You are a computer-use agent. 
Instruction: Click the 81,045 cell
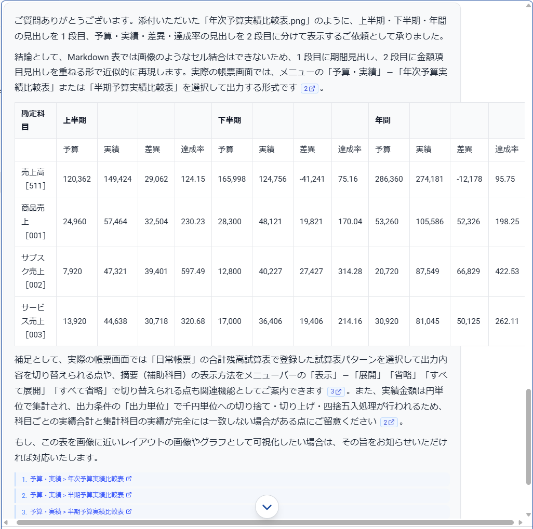(430, 321)
